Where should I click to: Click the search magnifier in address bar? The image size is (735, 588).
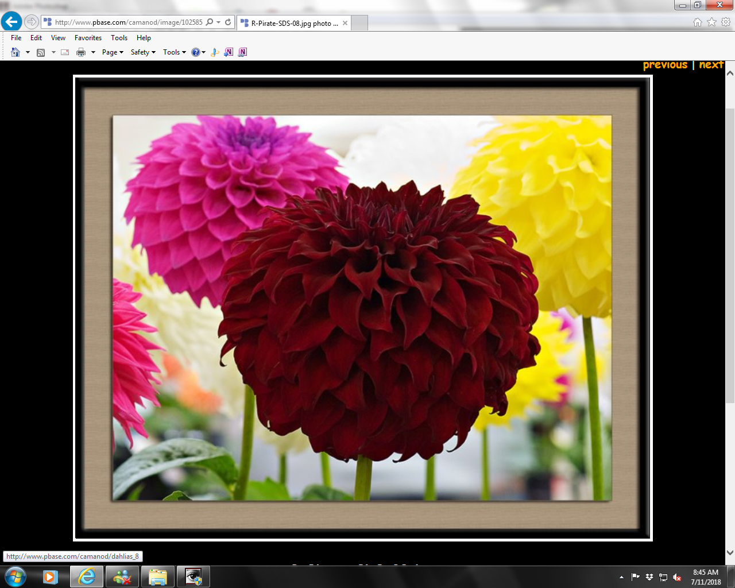tap(210, 22)
